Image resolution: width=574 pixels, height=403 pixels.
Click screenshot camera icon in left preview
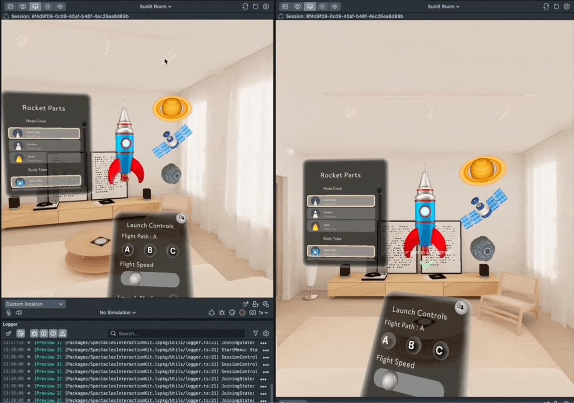[253, 313]
